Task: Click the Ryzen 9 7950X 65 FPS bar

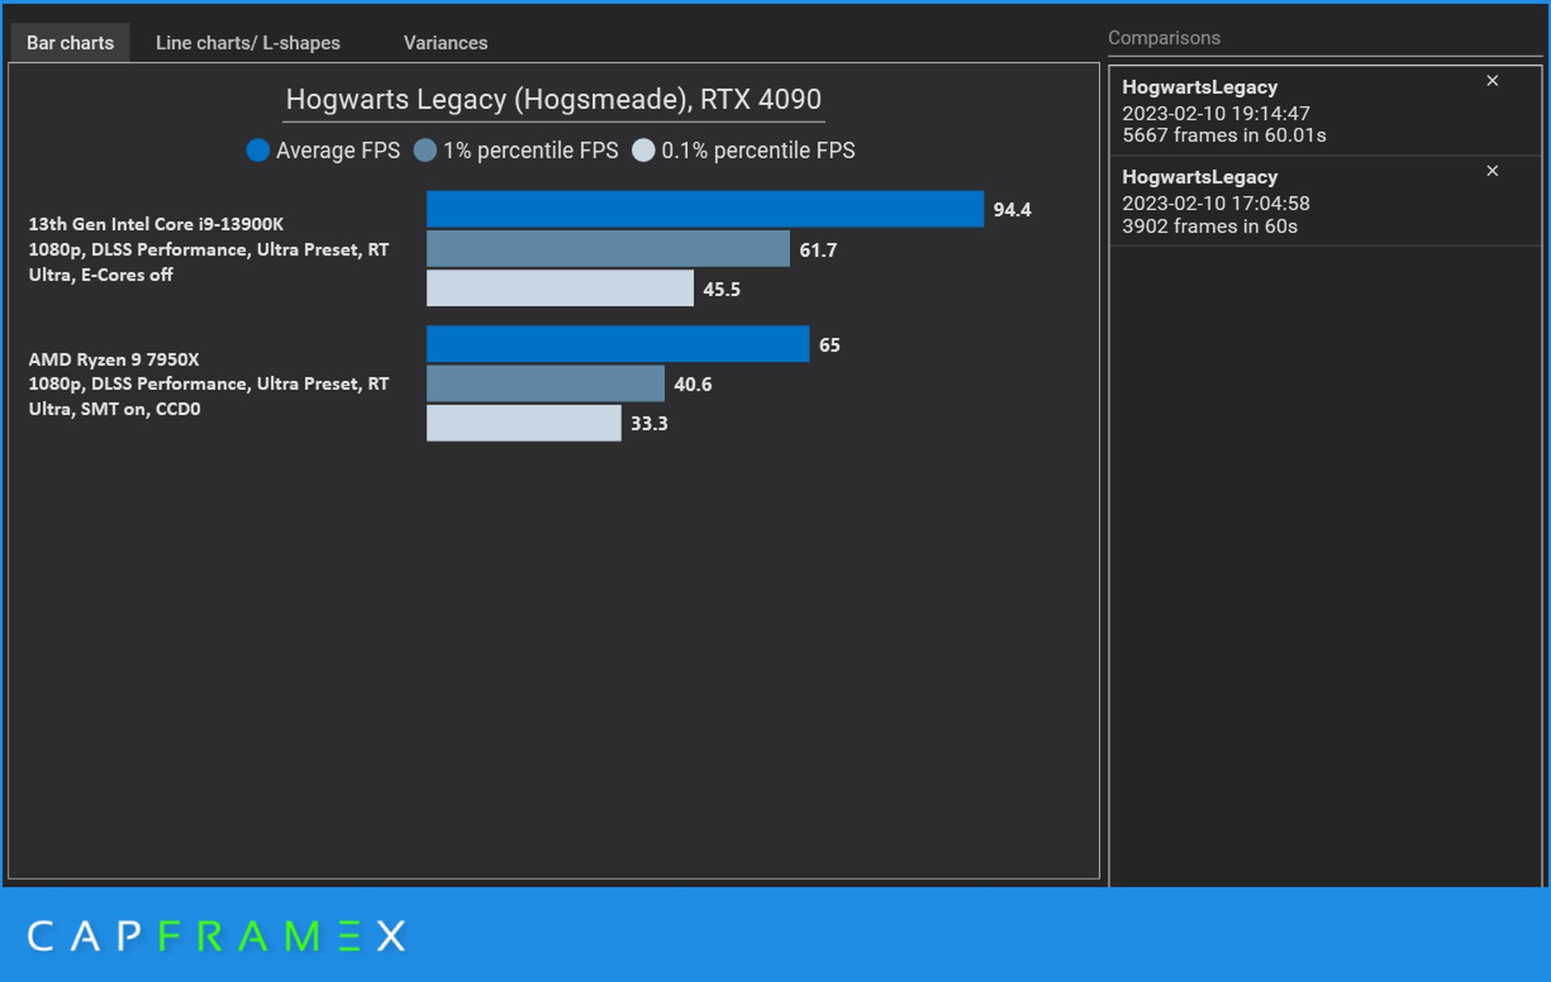Action: 617,344
